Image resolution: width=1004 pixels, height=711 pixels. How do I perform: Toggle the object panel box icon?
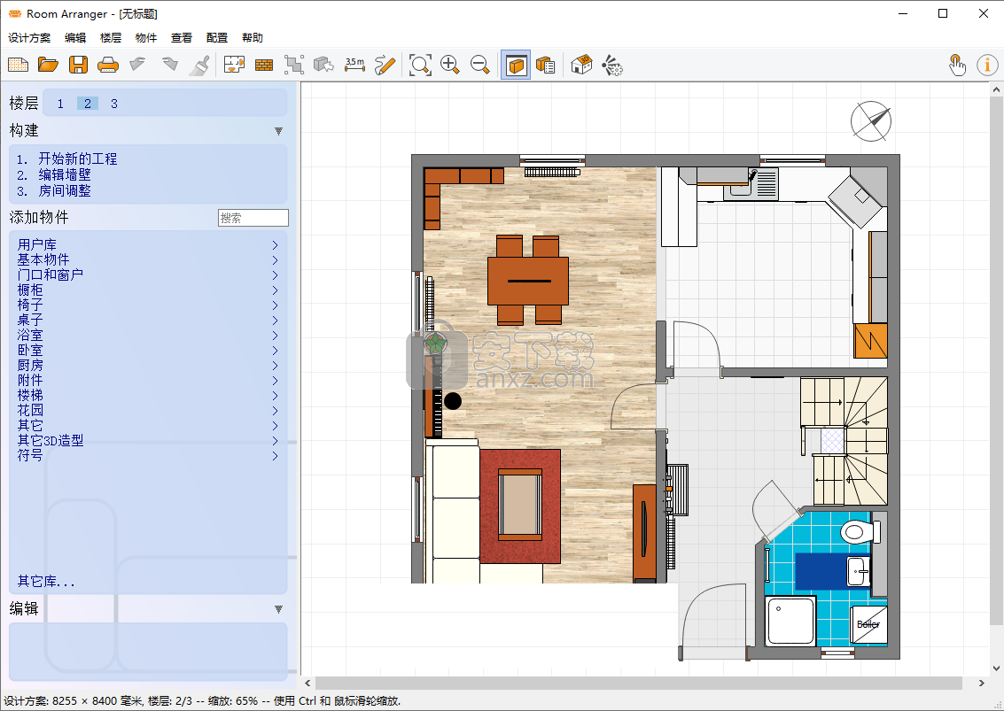pyautogui.click(x=516, y=65)
